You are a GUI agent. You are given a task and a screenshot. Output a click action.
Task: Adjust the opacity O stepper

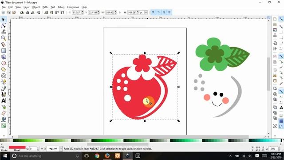click(38, 149)
